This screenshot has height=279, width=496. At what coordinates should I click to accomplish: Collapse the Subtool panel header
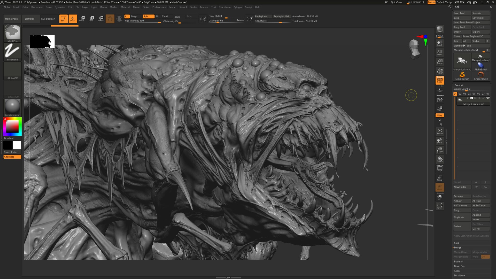point(459,85)
